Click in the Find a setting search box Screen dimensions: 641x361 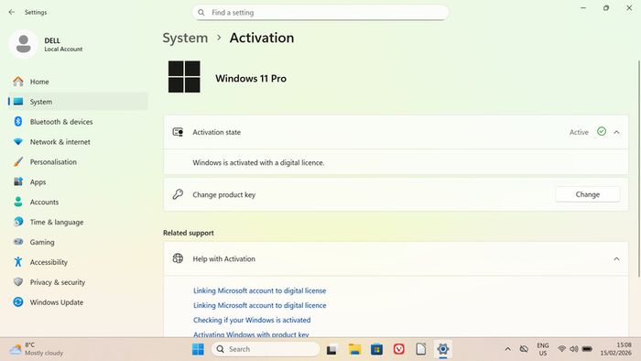(x=320, y=13)
